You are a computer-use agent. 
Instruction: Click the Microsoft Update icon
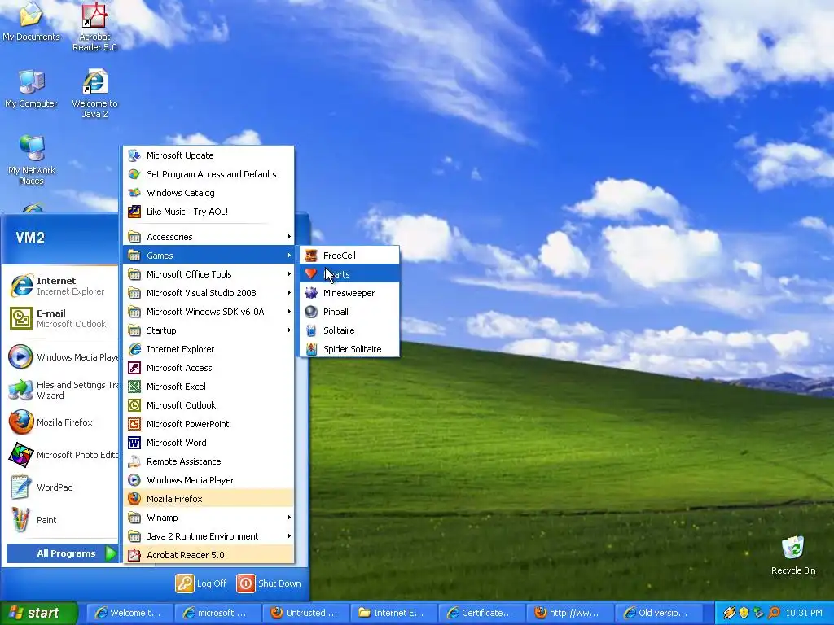click(134, 155)
